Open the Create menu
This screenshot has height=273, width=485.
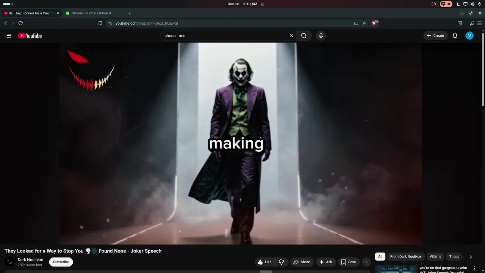(435, 36)
